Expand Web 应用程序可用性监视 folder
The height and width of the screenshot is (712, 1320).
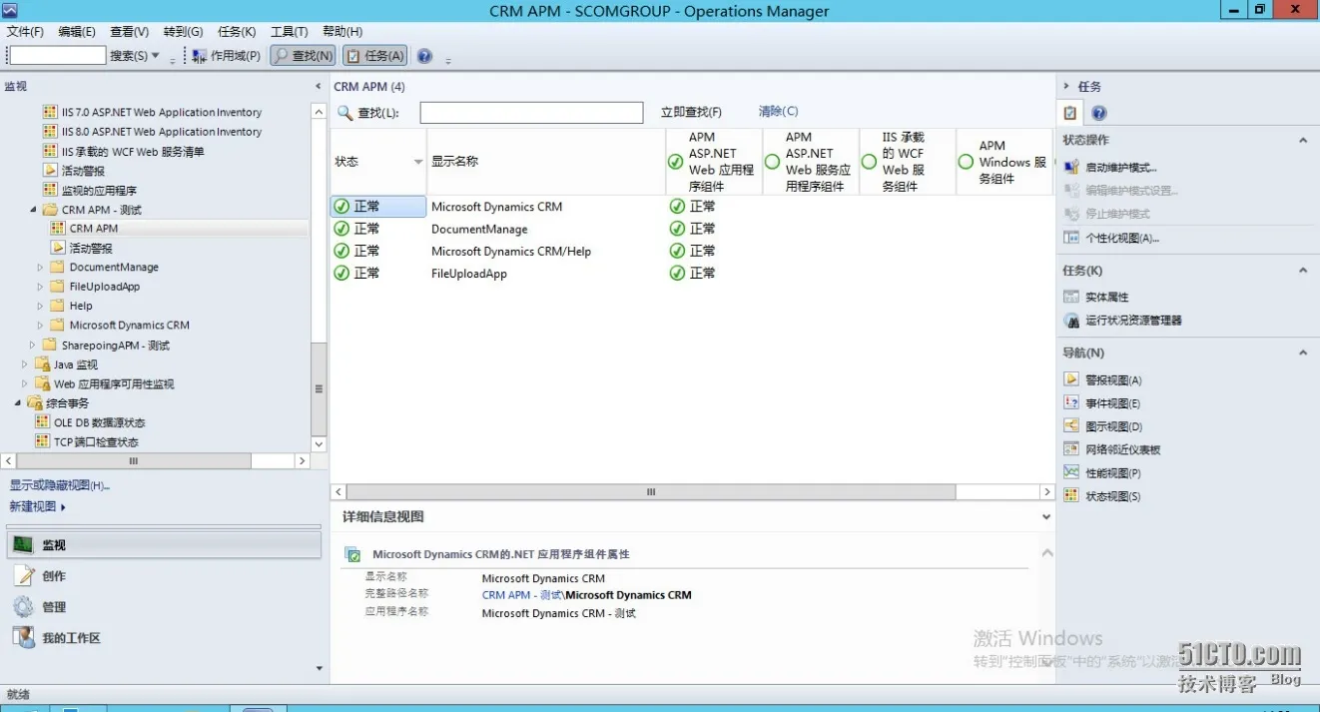tap(25, 383)
